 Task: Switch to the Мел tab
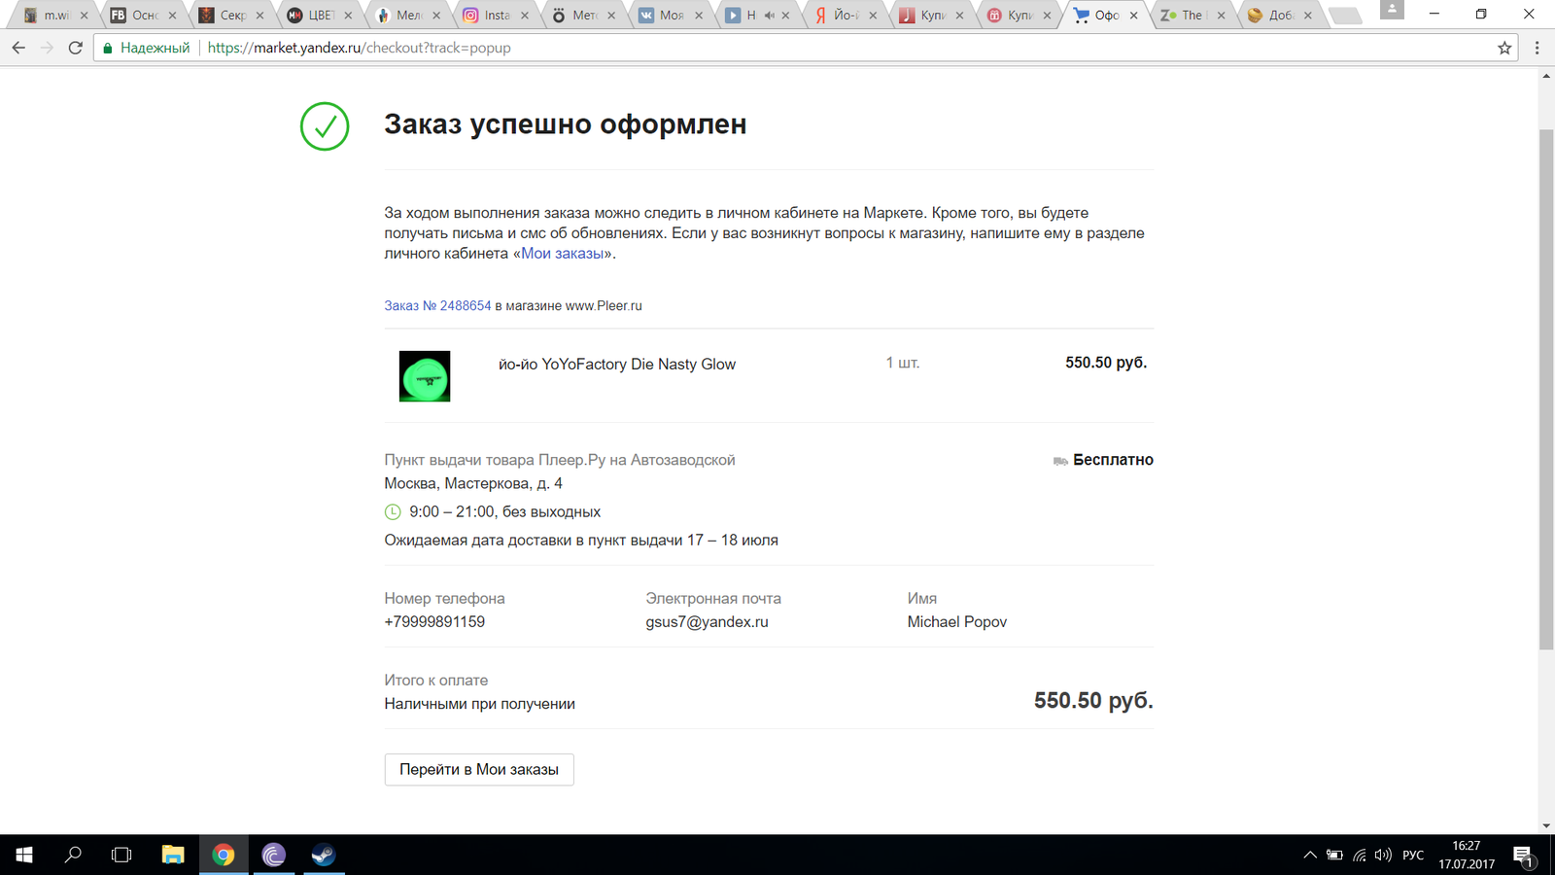[406, 16]
